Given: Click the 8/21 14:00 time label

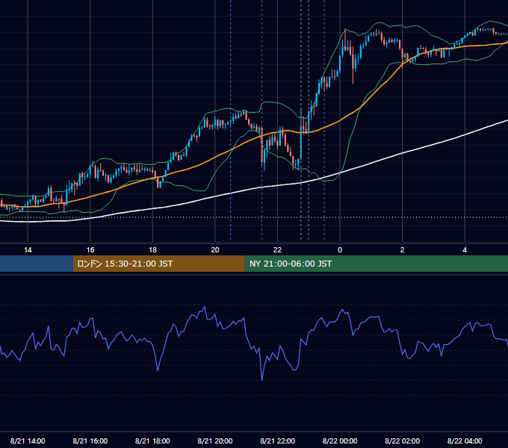Looking at the screenshot, I should pyautogui.click(x=28, y=441).
